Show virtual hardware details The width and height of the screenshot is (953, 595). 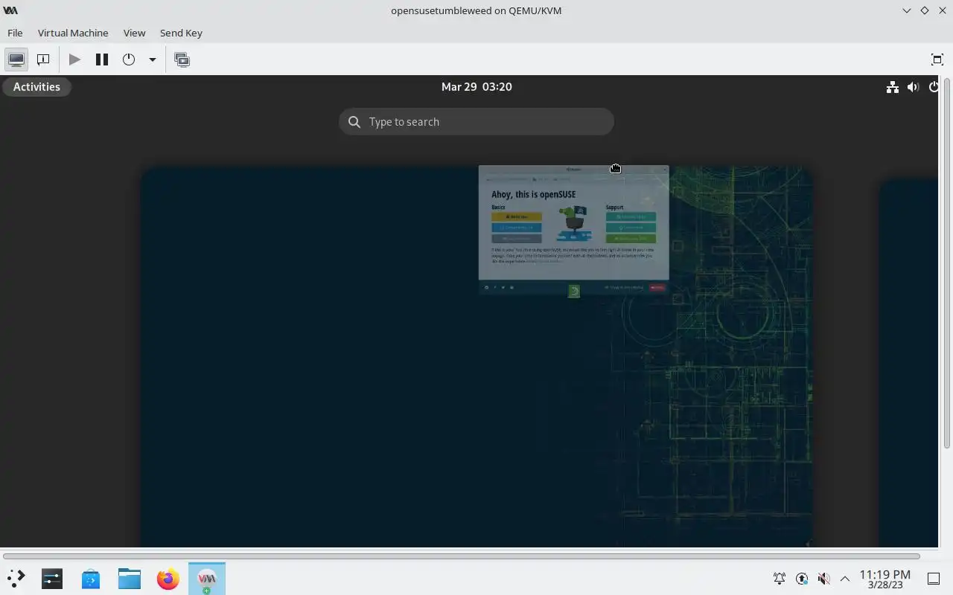[x=43, y=59]
